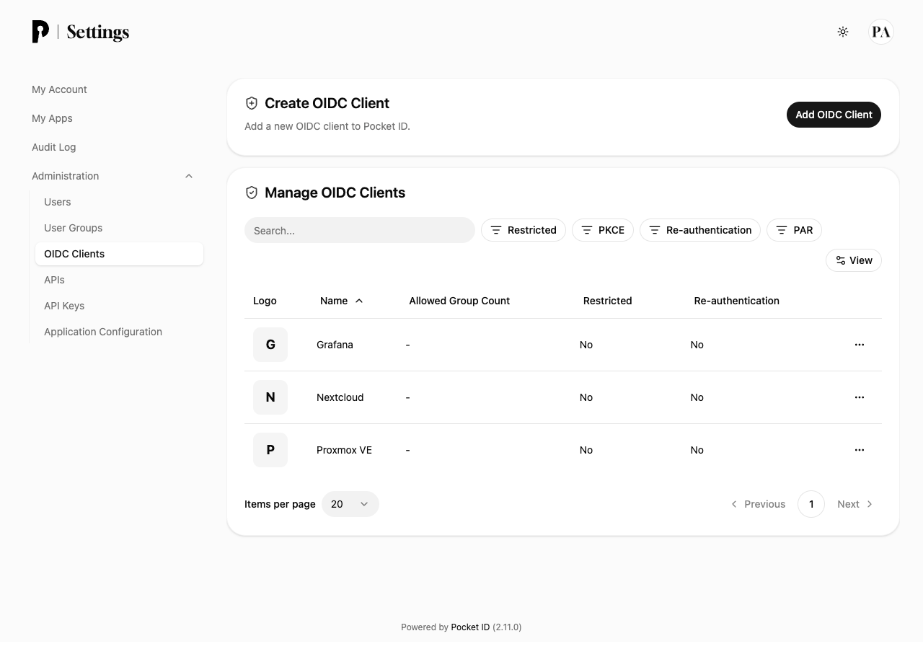The height and width of the screenshot is (649, 923).
Task: Open the PKCE filter
Action: [x=603, y=230]
